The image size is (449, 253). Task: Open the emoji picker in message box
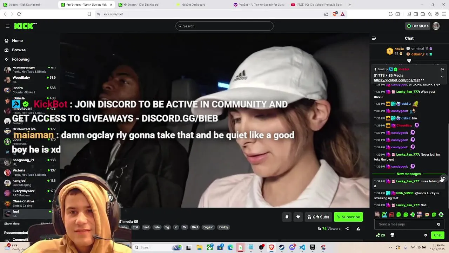(x=438, y=224)
